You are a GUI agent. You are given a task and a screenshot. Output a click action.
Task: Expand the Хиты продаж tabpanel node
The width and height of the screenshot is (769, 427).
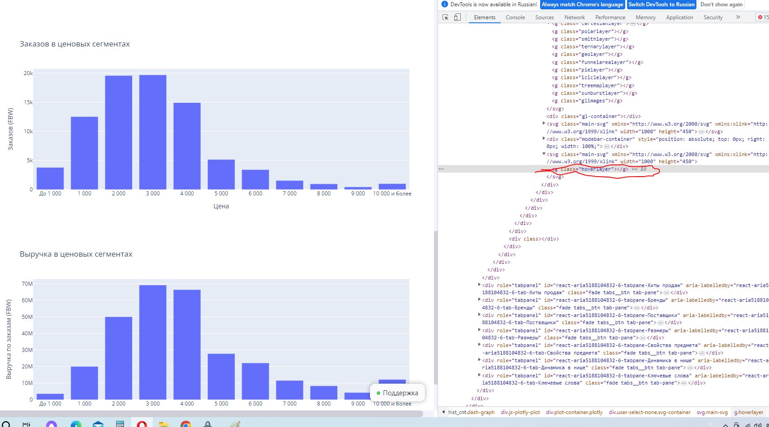[x=479, y=285]
